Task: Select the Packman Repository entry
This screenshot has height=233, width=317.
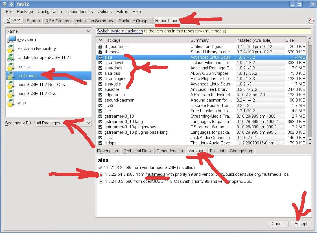Action: 49,49
